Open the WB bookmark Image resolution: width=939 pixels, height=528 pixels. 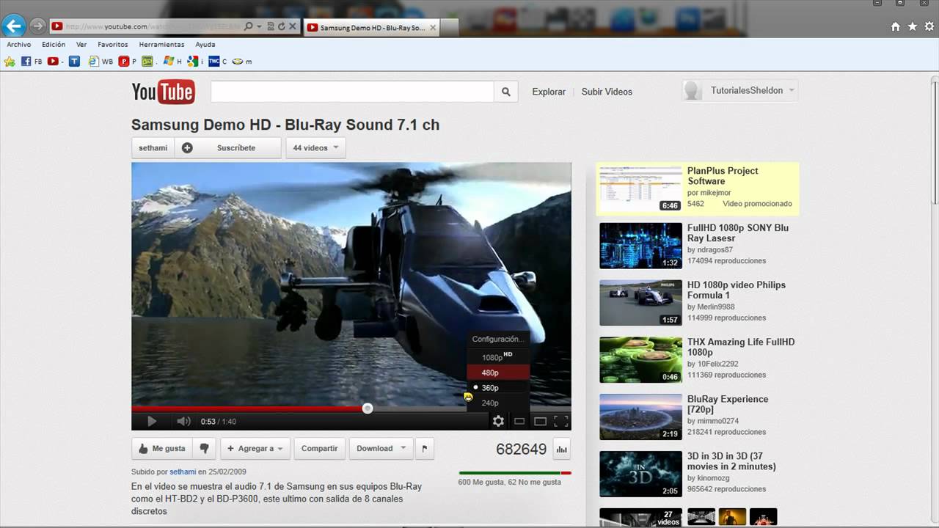(101, 62)
